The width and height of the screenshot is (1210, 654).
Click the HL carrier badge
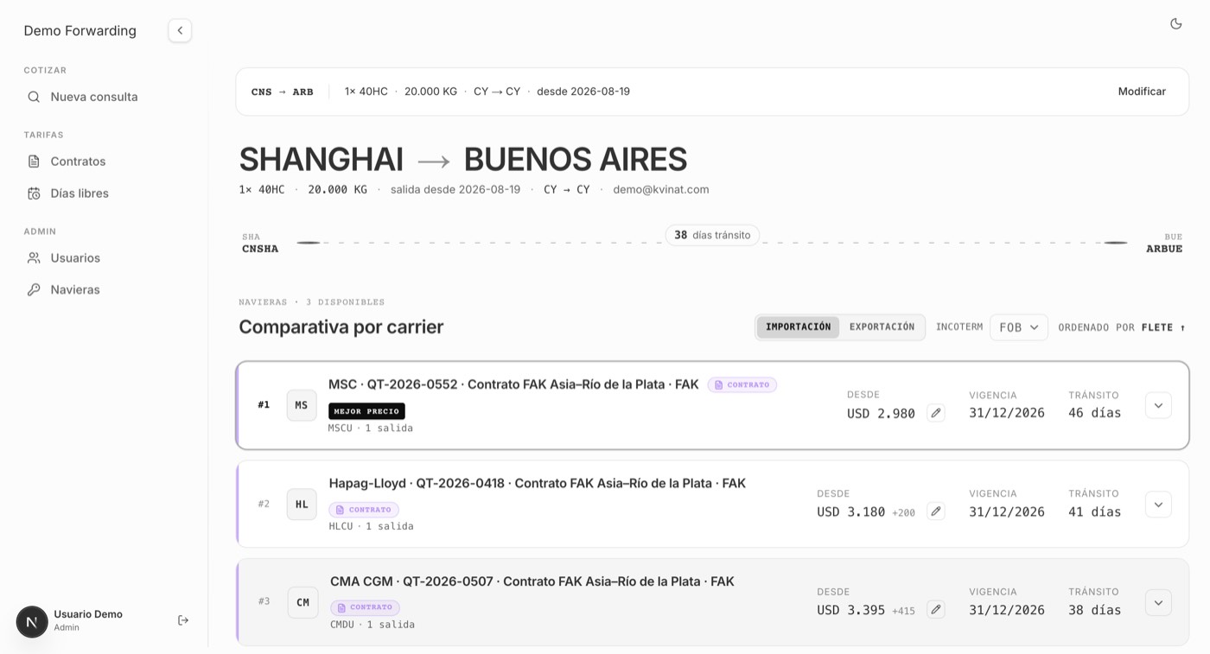[x=302, y=505]
